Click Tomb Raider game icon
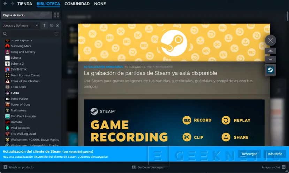This screenshot has height=173, width=289. [x=7, y=99]
